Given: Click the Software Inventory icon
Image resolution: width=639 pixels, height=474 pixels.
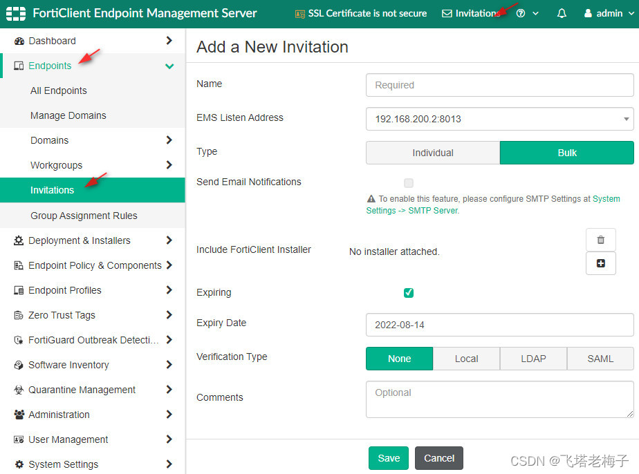Looking at the screenshot, I should pos(19,365).
